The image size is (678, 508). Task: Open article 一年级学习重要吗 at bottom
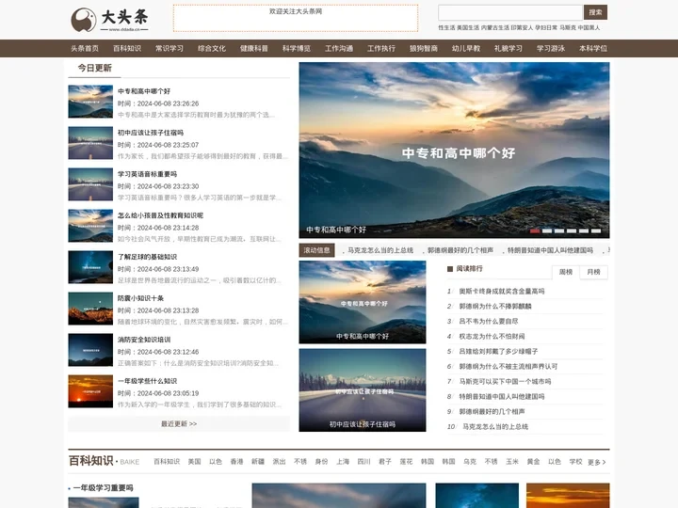[x=103, y=487]
